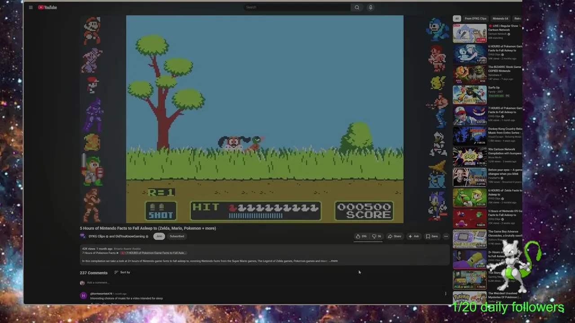Click the 42K views text in description
The width and height of the screenshot is (575, 323).
[88, 249]
